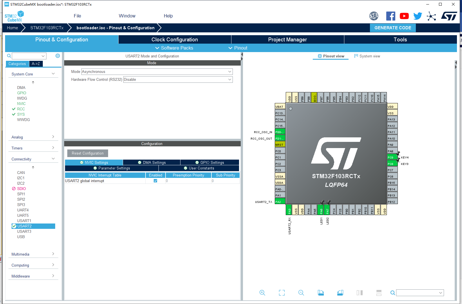
Task: Select GPIO in System Core list
Action: (22, 93)
